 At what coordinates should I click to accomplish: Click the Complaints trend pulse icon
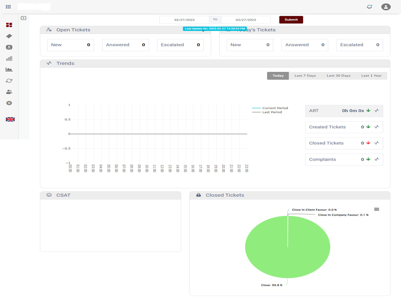377,159
